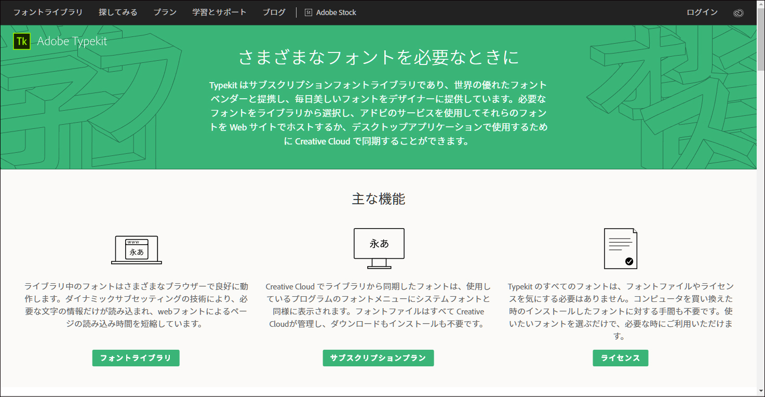Open the ブログ menu item
The image size is (765, 397).
pyautogui.click(x=274, y=12)
